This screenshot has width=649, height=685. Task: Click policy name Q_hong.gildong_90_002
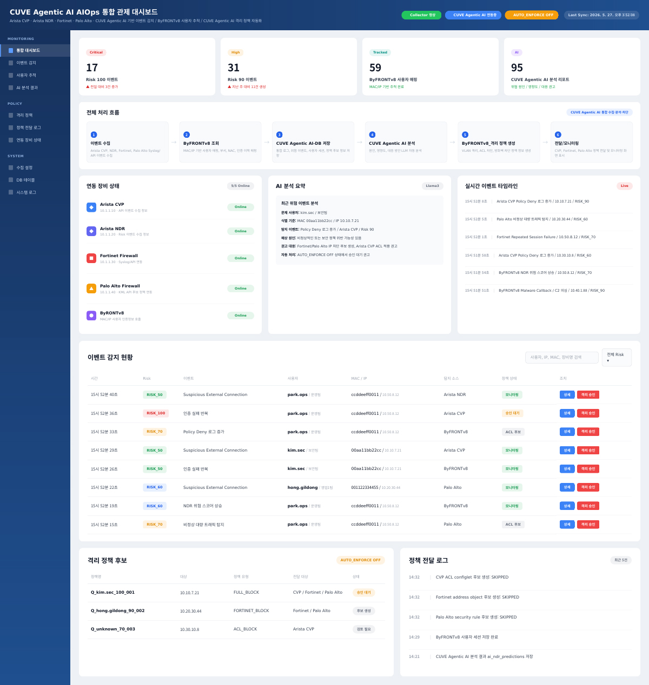[117, 611]
